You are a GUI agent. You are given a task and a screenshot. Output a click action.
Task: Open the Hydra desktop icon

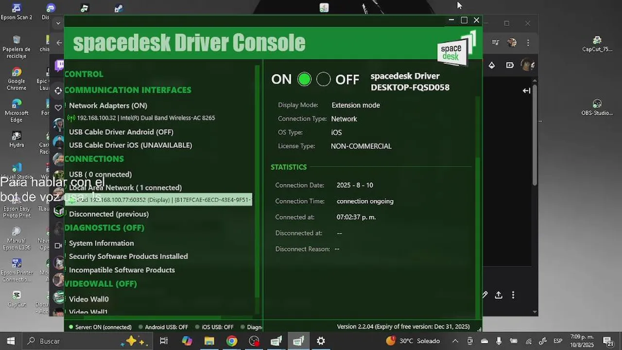(17, 139)
